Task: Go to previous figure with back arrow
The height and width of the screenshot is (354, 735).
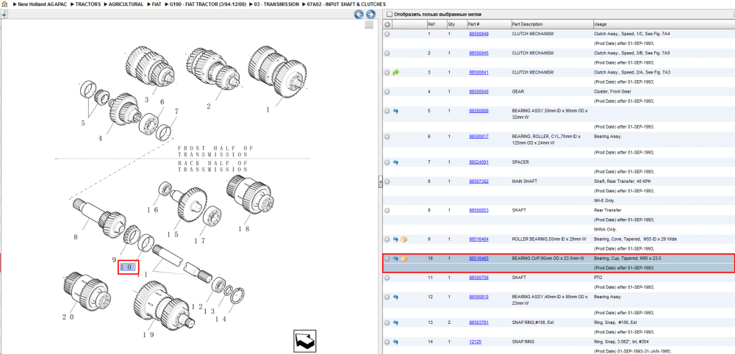Action: (x=359, y=15)
